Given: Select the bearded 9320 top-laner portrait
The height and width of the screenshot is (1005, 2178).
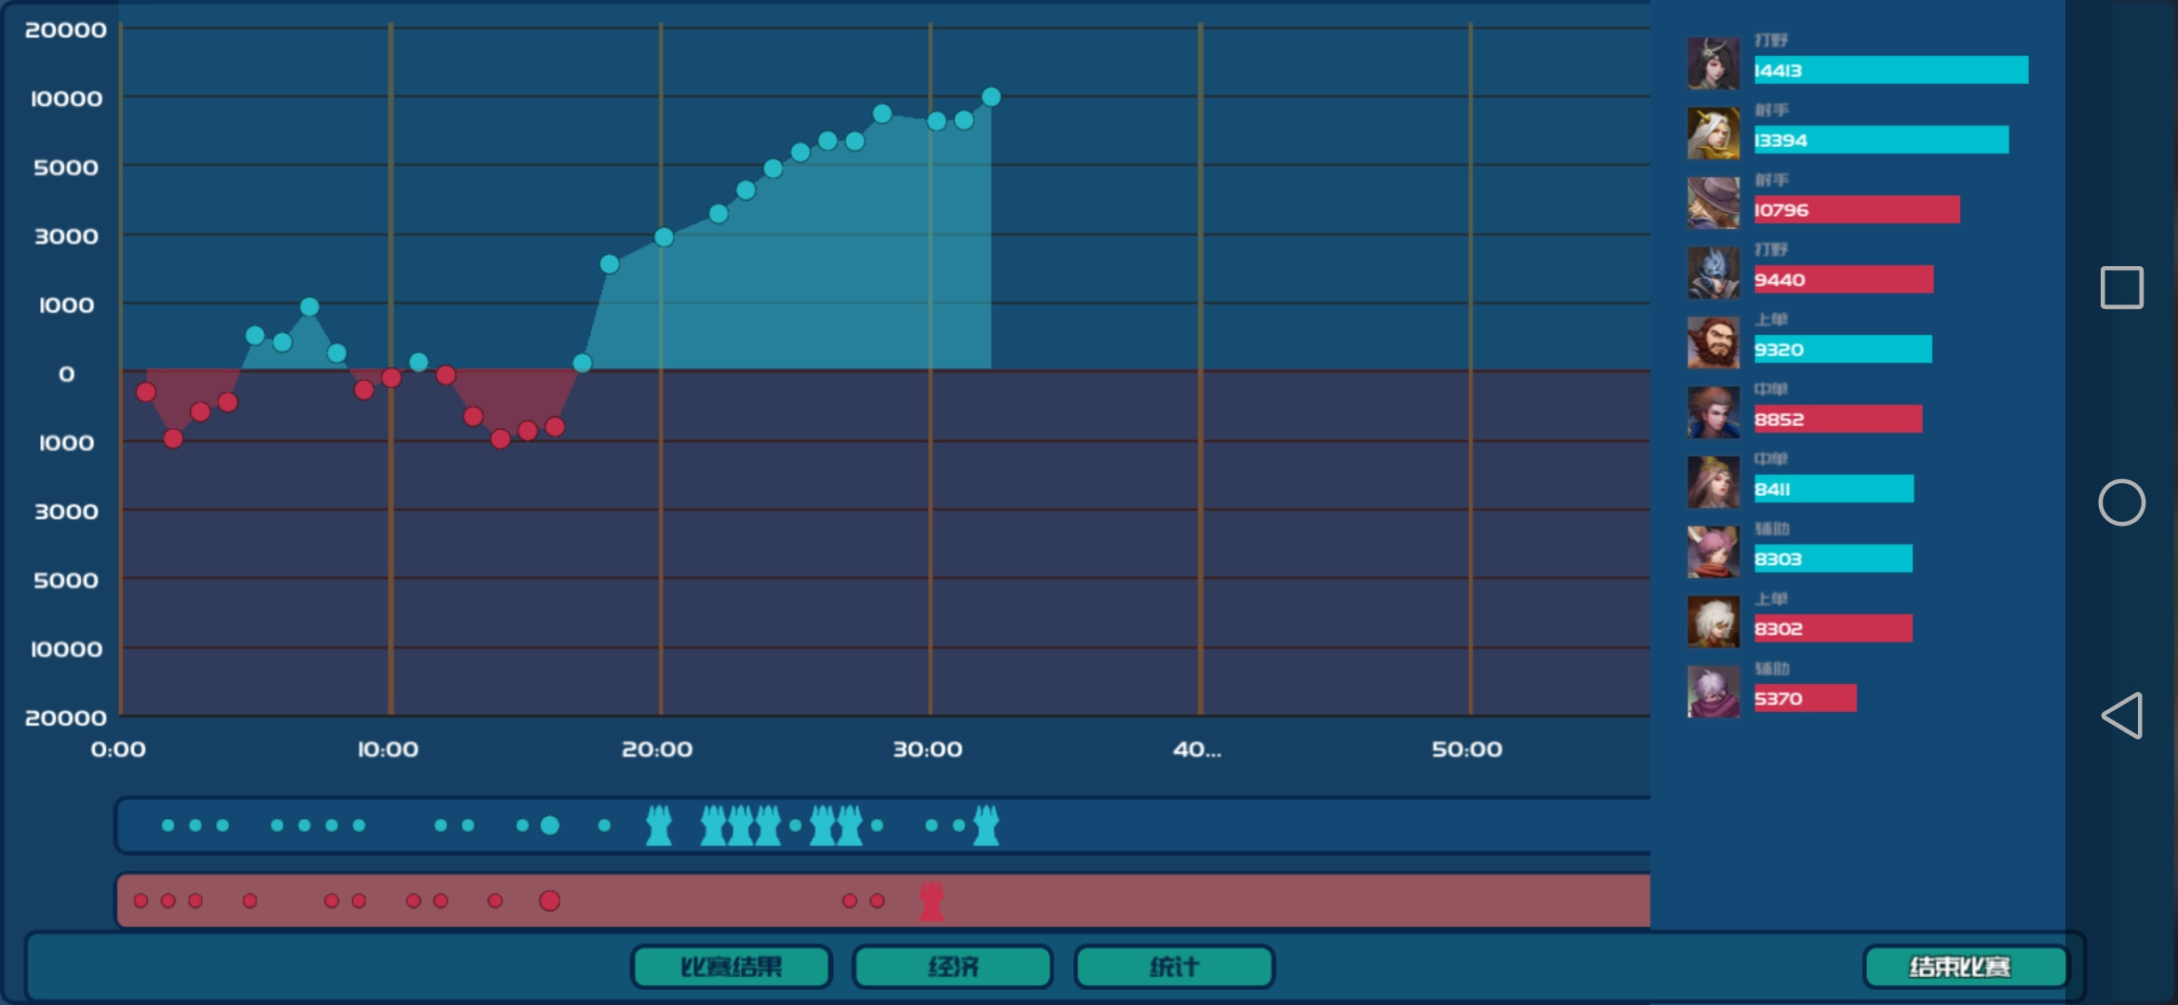Looking at the screenshot, I should (1713, 342).
